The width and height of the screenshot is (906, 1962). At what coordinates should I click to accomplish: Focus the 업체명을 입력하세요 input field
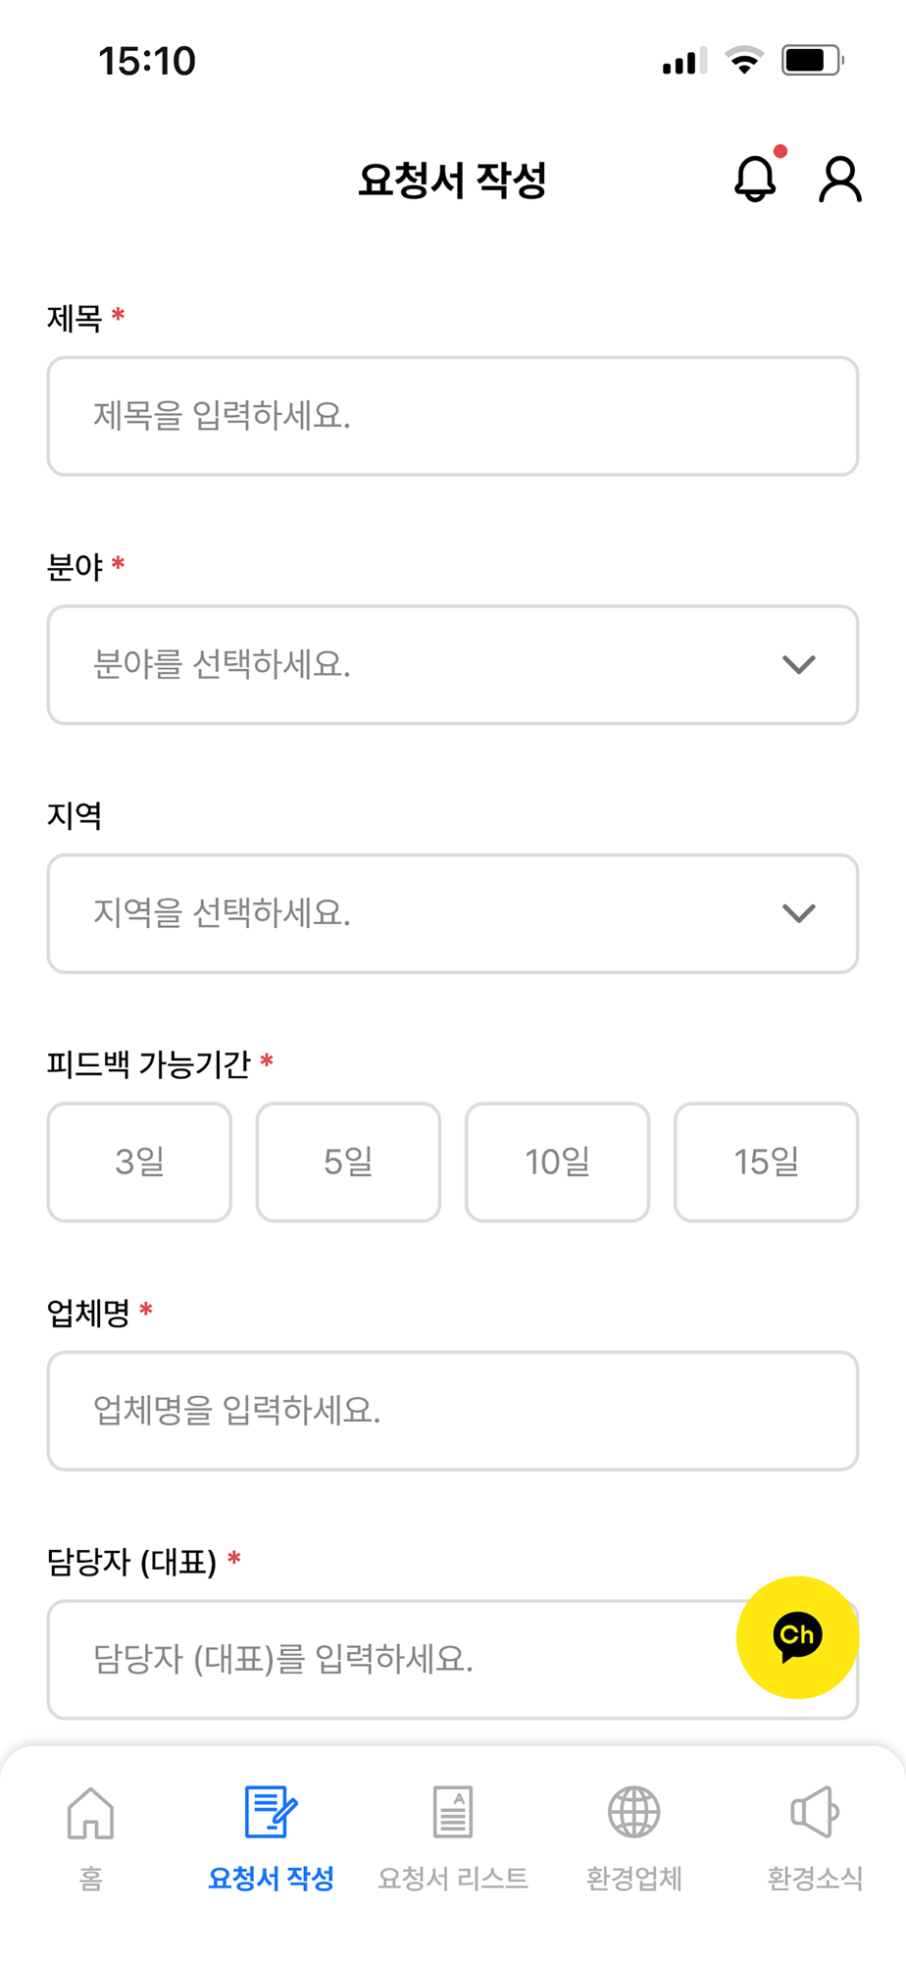(x=453, y=1411)
